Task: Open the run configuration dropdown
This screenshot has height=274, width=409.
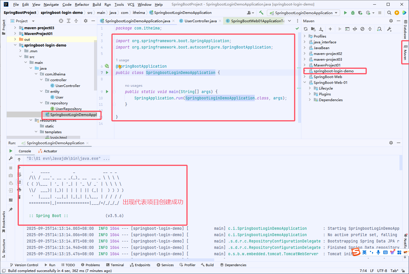Action: [336, 13]
